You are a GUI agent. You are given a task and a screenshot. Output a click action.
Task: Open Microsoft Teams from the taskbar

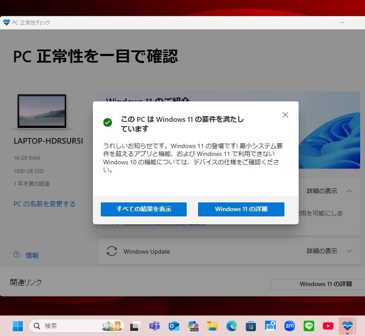click(x=154, y=326)
